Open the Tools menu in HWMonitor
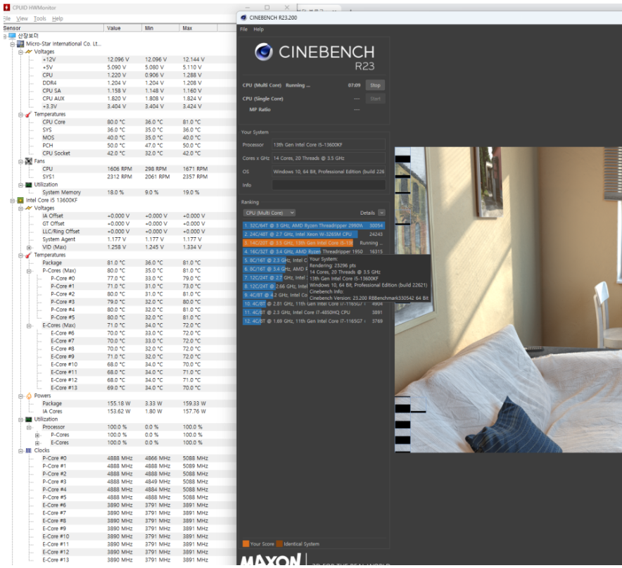The width and height of the screenshot is (622, 568). 39,19
